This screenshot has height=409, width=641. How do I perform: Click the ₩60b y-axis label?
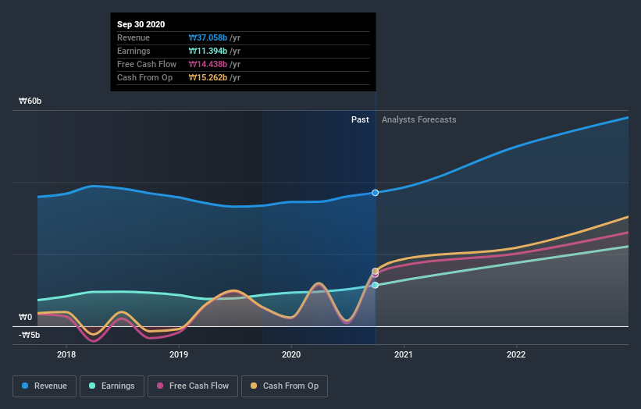pyautogui.click(x=30, y=101)
